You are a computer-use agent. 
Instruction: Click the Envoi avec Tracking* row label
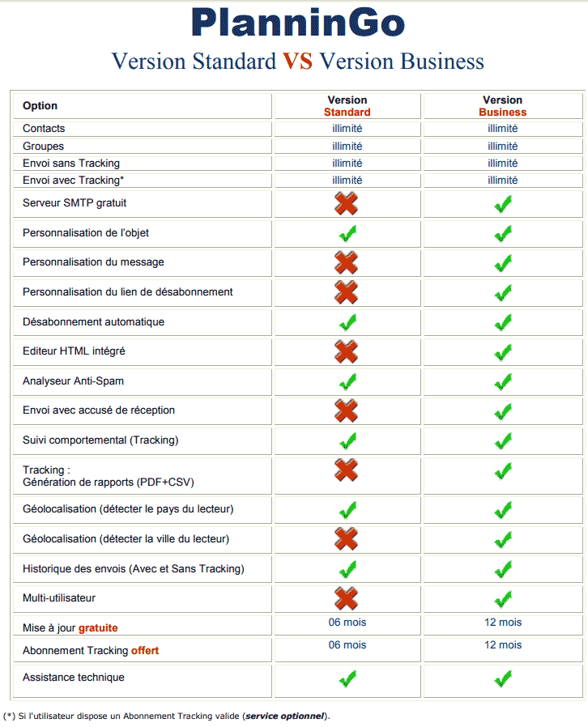(x=73, y=181)
